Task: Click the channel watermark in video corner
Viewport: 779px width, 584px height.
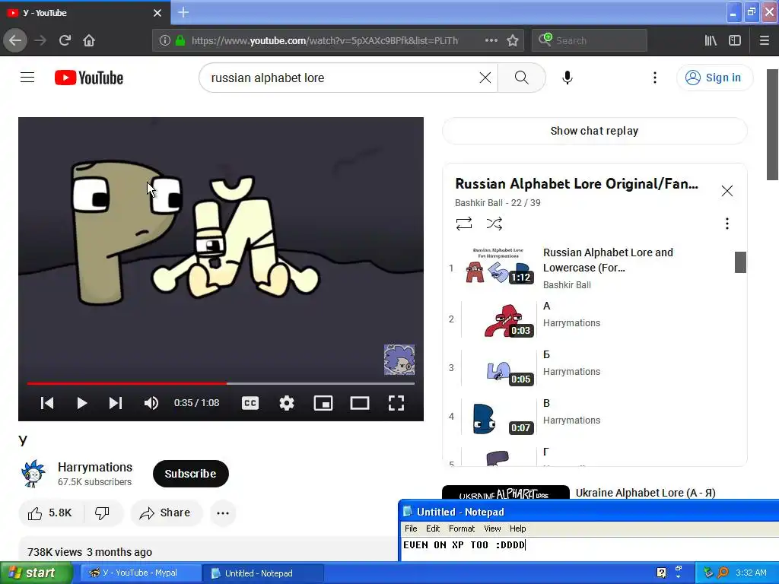Action: coord(399,360)
